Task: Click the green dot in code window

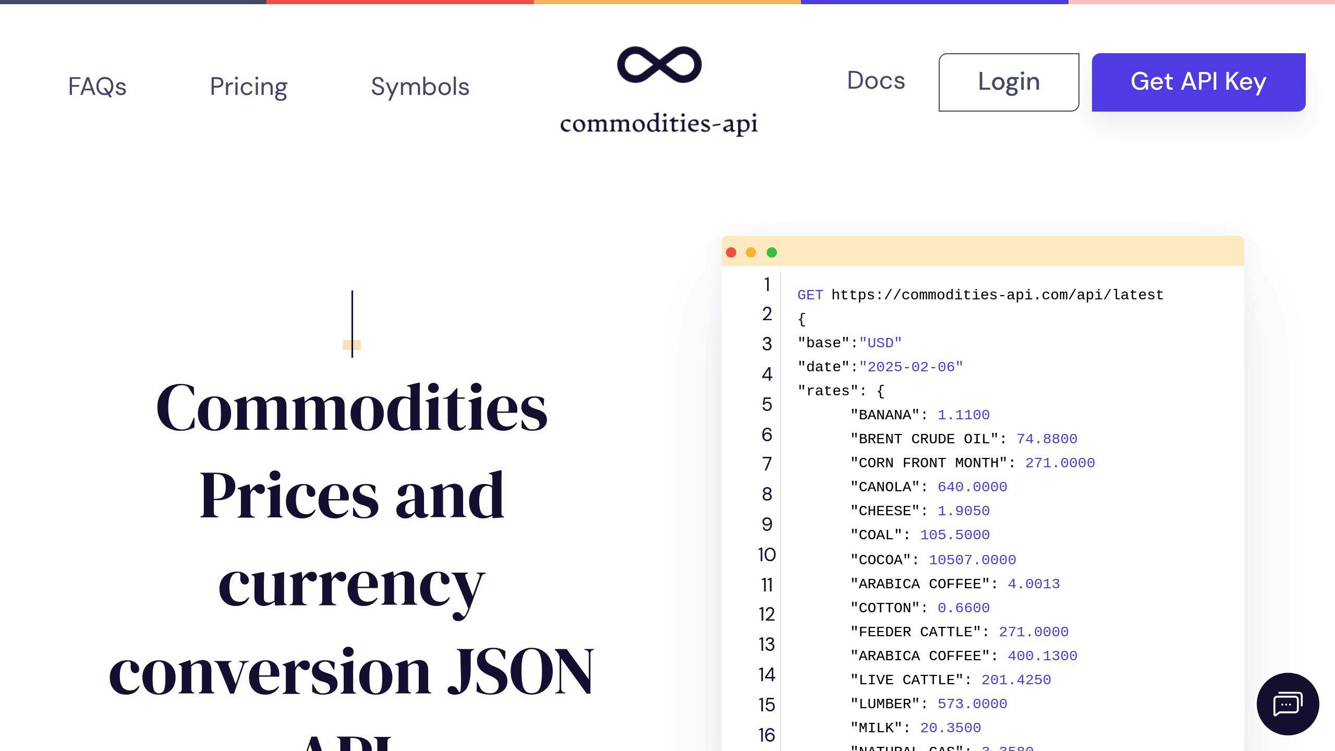Action: (772, 252)
